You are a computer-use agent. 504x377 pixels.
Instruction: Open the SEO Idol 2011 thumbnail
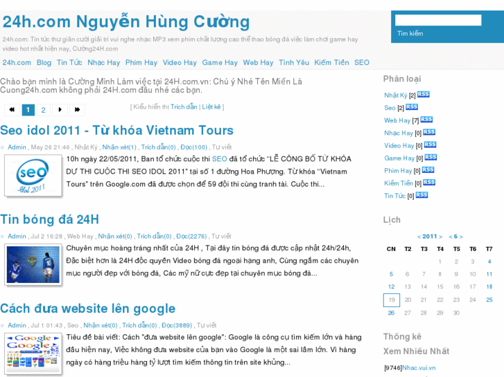(33, 175)
